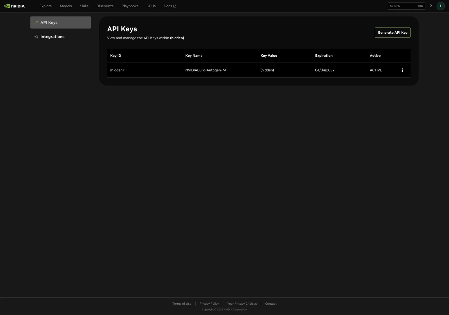Click the Key Value column header
Screen dimensions: 449x315
pyautogui.click(x=269, y=55)
